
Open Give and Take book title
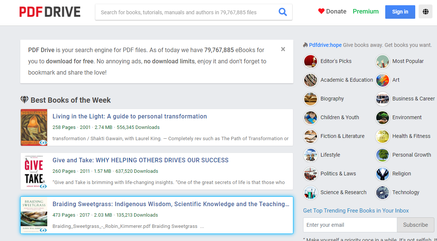[x=140, y=160]
